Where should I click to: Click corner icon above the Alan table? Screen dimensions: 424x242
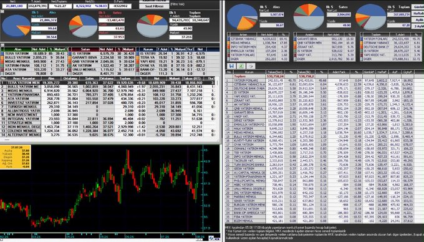click(2, 45)
